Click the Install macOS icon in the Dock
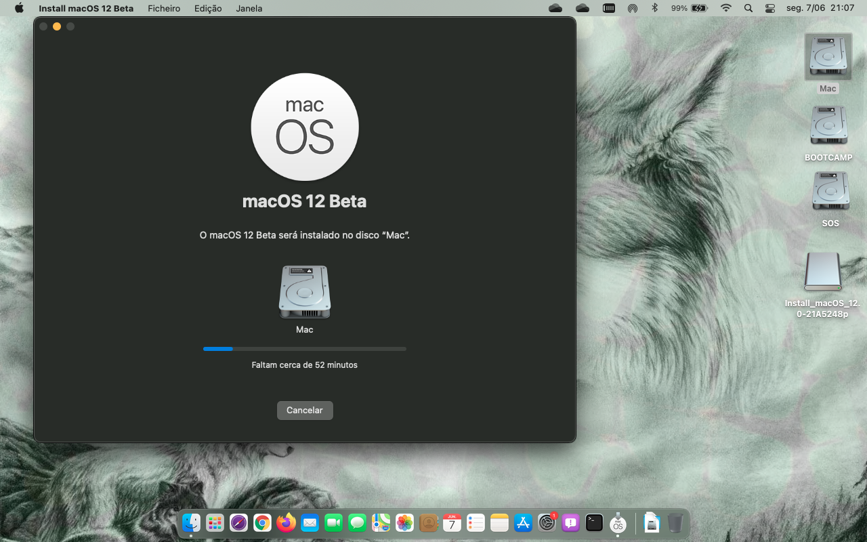The image size is (867, 542). (618, 522)
